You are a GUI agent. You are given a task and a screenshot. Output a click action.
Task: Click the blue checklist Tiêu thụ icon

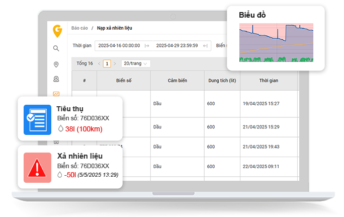tap(38, 118)
